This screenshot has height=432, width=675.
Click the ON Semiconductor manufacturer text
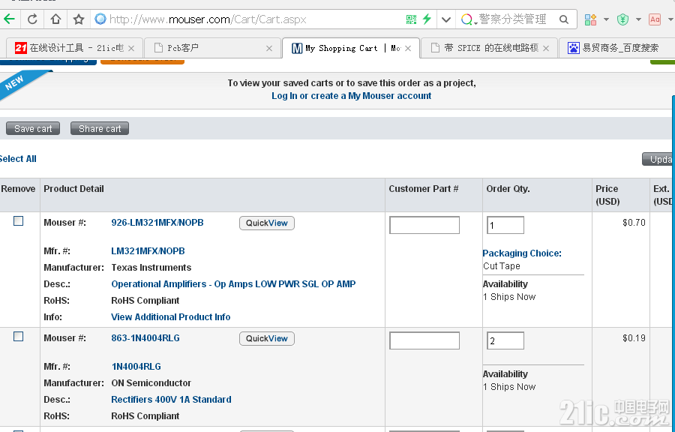(151, 383)
